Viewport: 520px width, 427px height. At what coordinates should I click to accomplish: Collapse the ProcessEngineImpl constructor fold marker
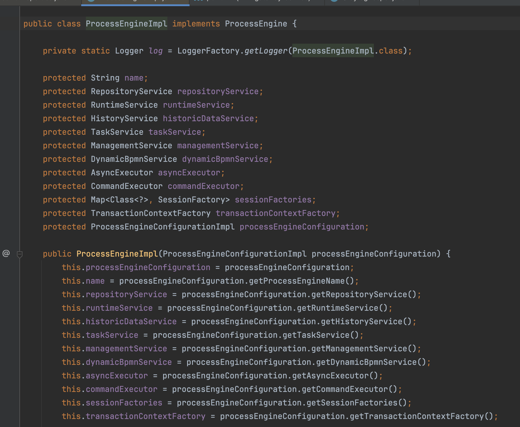click(x=20, y=254)
